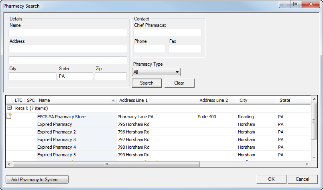Click the horizontal scrollbar left arrow

point(9,164)
